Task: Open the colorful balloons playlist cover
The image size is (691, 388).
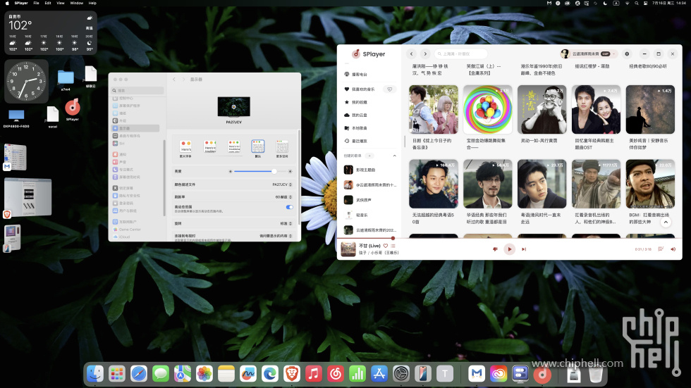Action: coord(487,110)
